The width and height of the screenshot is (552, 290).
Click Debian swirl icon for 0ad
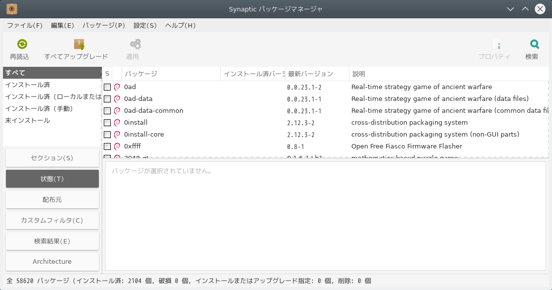coord(117,87)
